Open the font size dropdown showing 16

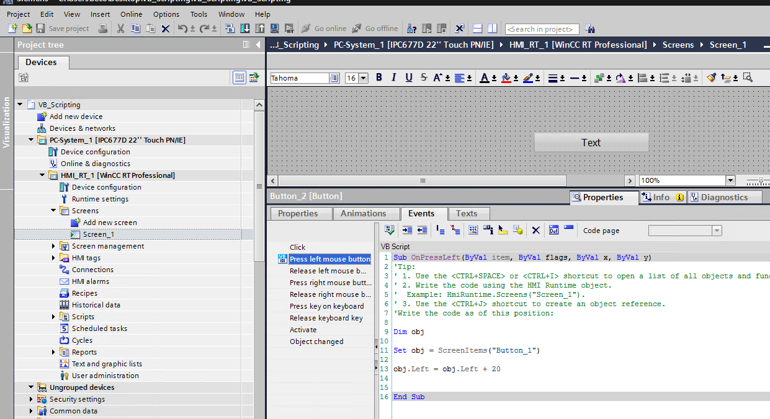pyautogui.click(x=364, y=78)
